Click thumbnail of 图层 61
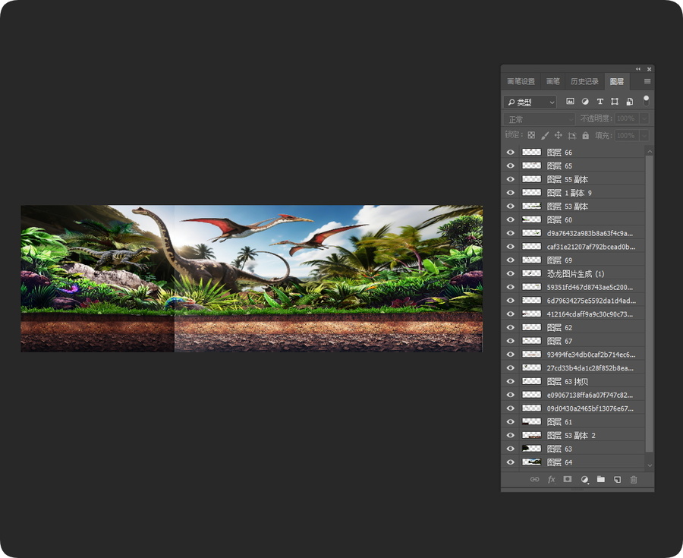 pyautogui.click(x=531, y=421)
